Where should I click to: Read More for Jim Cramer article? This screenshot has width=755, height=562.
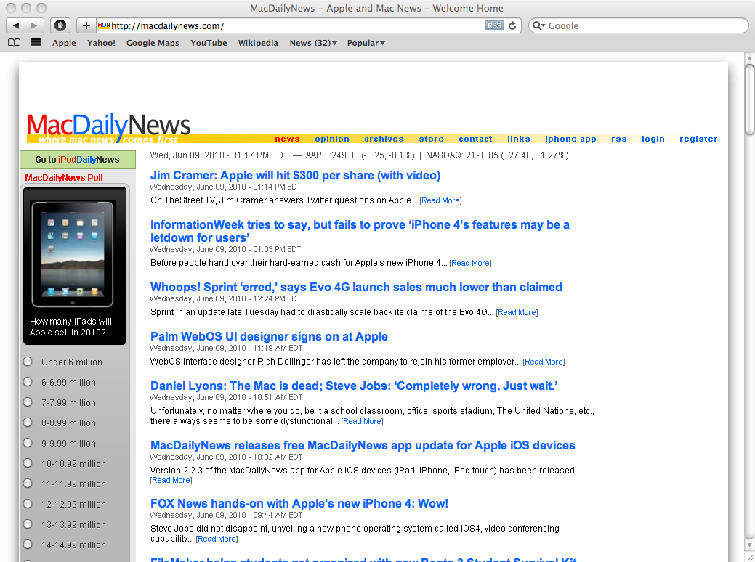440,200
